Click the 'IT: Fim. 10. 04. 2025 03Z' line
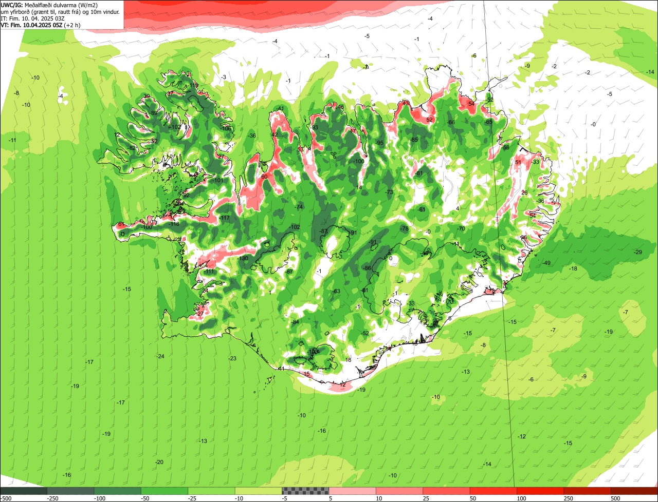 (32, 18)
